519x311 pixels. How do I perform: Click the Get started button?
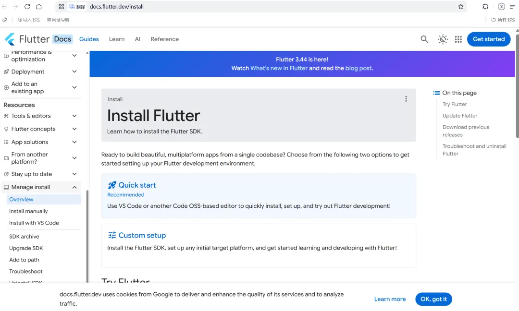(489, 39)
